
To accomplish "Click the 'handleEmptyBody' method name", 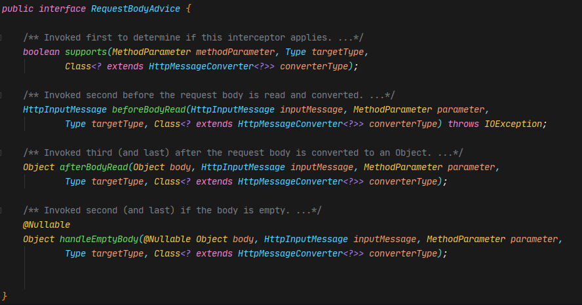I will pos(99,240).
